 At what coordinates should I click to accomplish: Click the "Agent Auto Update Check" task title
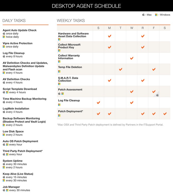coord(20,30)
